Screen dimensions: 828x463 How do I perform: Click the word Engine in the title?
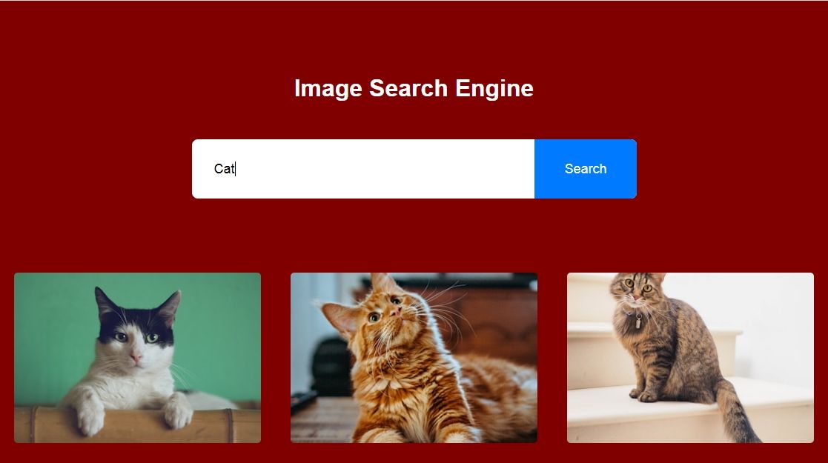pos(494,88)
